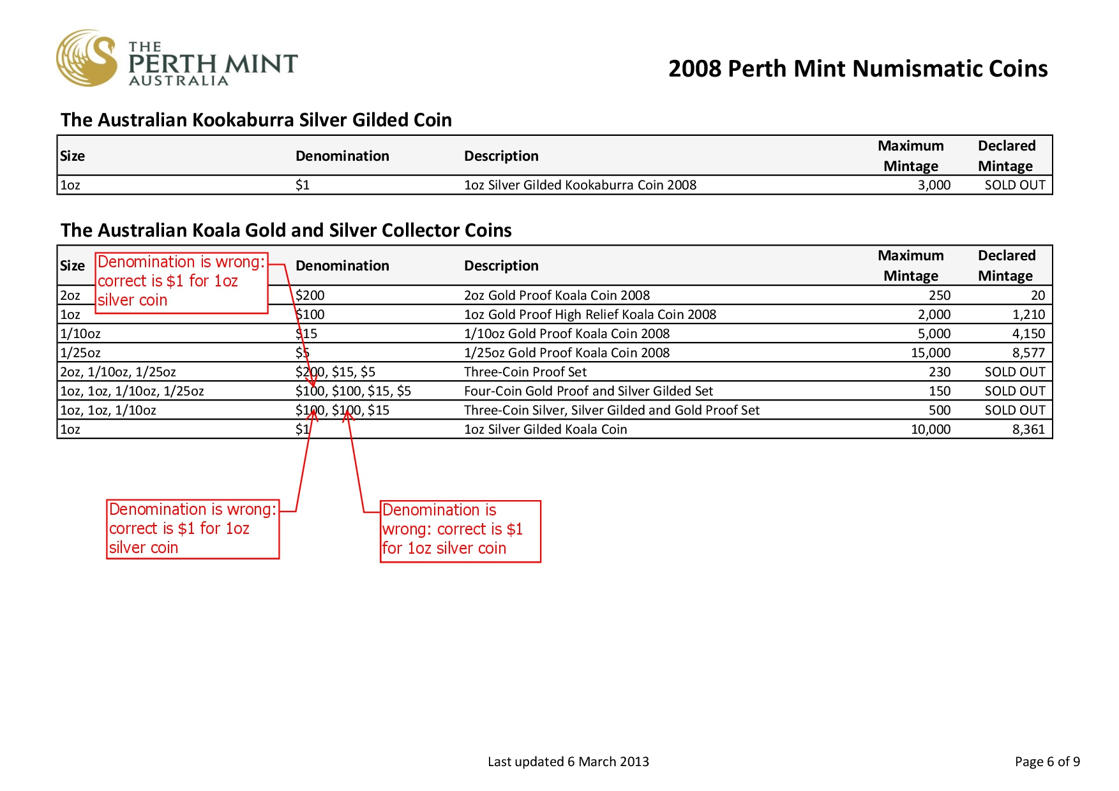1119x791 pixels.
Task: Click "Description" header in the Kookaburra table
Action: point(501,156)
